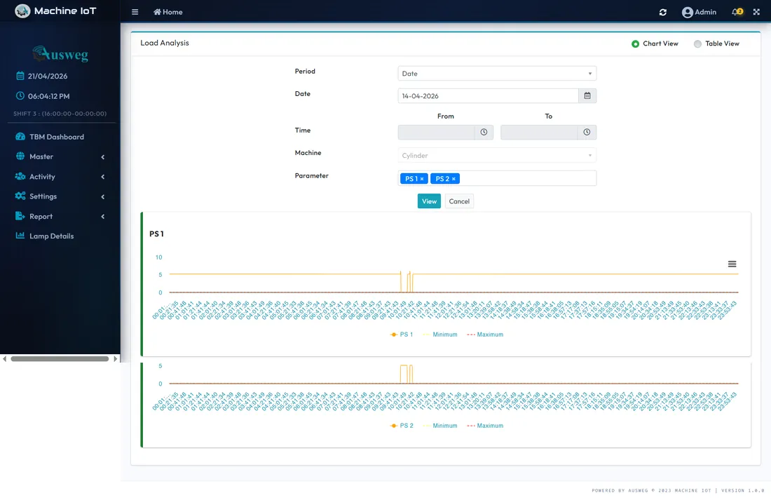
Task: Toggle Minimum legend in the PS 1 chart
Action: pos(440,335)
